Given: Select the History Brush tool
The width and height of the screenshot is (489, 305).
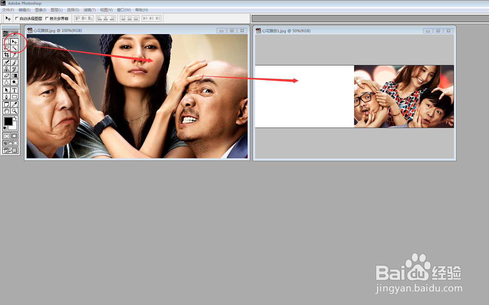Looking at the screenshot, I should (x=14, y=69).
